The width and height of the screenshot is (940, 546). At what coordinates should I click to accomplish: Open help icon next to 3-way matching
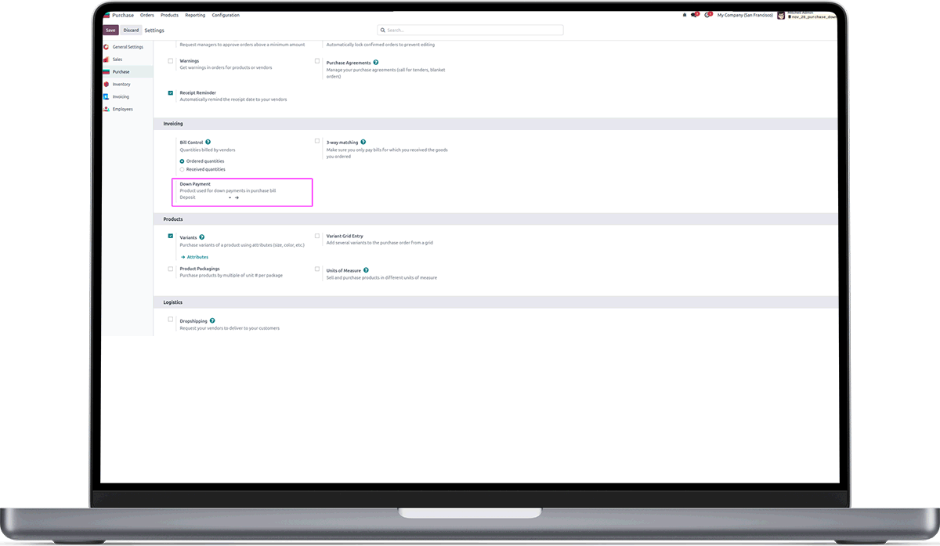pos(363,143)
